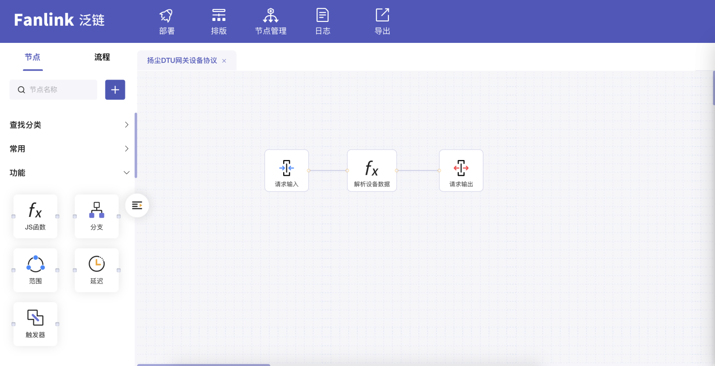
Task: Close the 扬尘DTU网关设备协议 tab
Action: coord(224,61)
